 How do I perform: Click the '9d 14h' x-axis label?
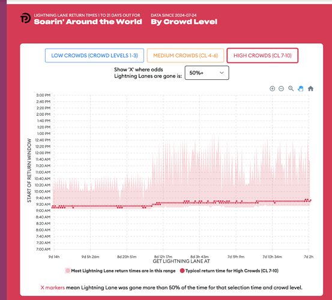pos(54,257)
